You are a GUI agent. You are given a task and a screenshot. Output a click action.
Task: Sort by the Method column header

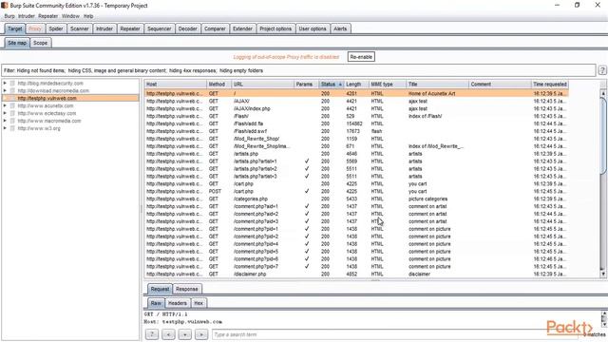click(218, 85)
